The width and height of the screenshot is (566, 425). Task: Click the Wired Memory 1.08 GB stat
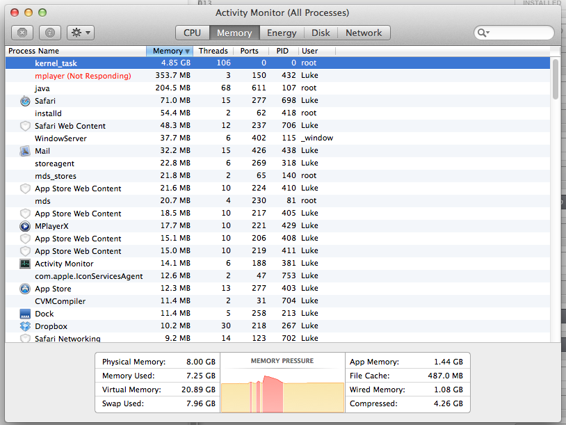pos(407,390)
